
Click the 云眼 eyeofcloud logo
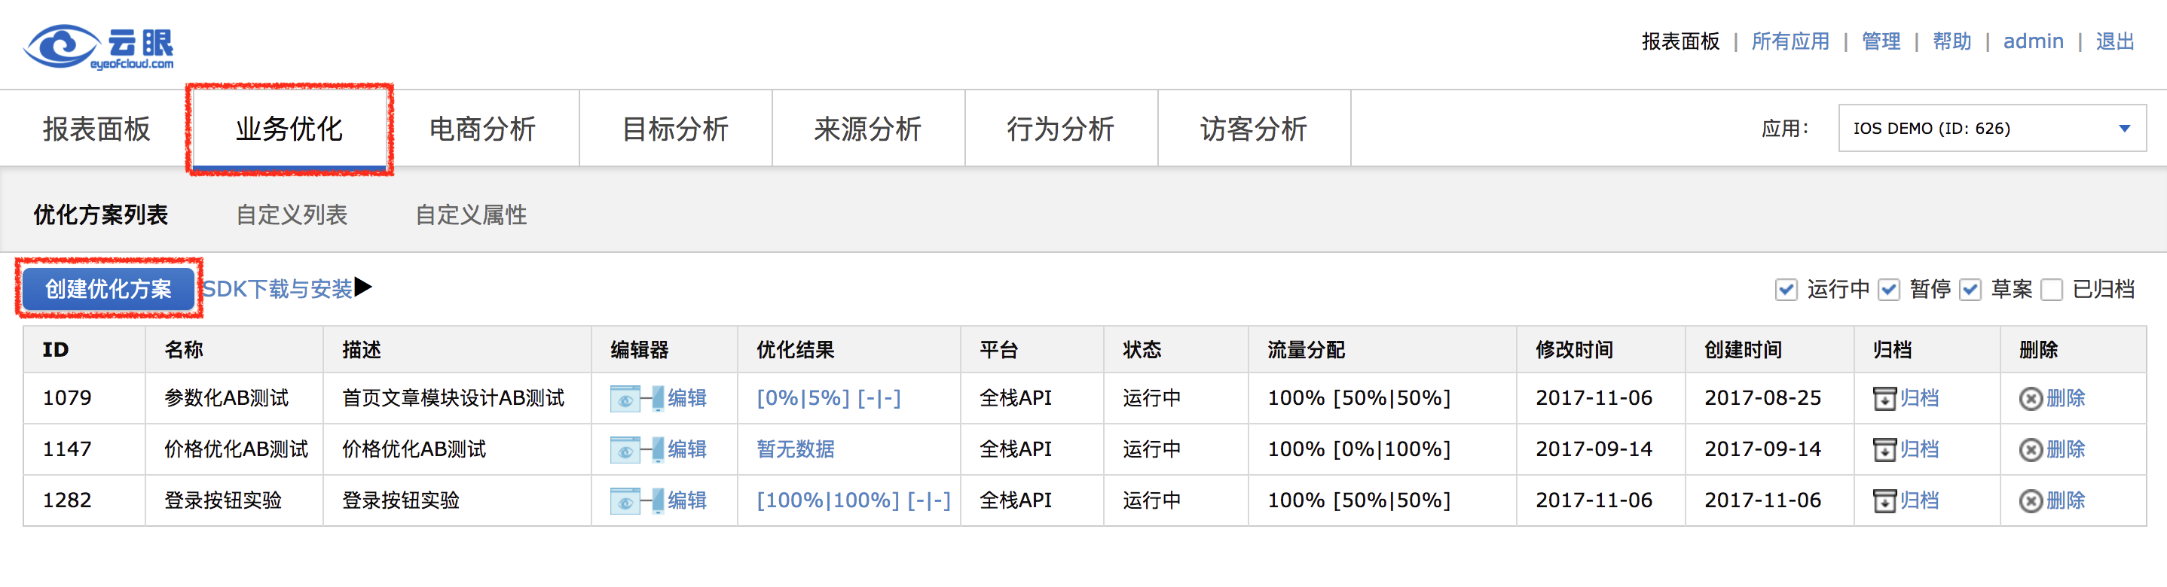99,46
